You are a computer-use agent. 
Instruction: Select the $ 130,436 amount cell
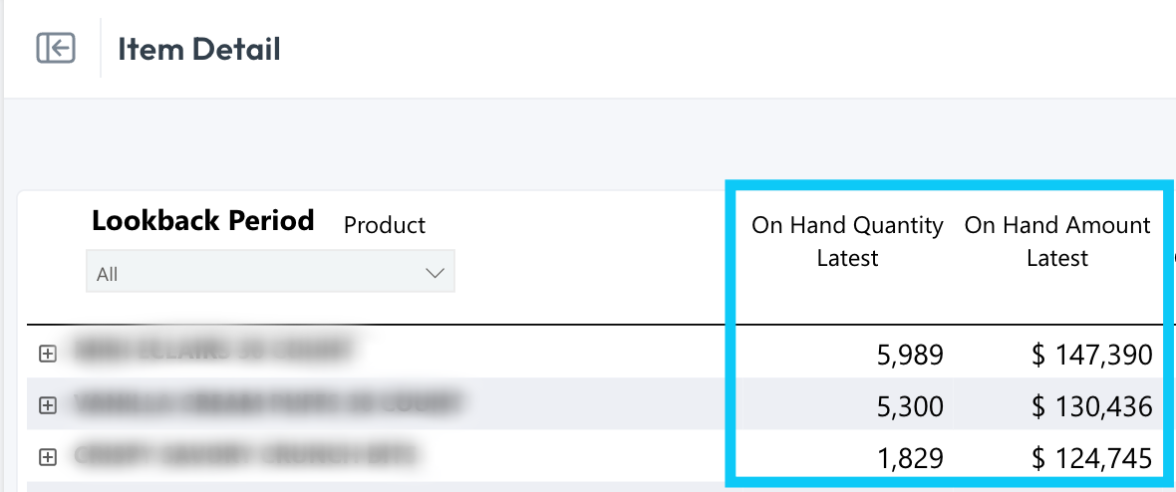1091,406
